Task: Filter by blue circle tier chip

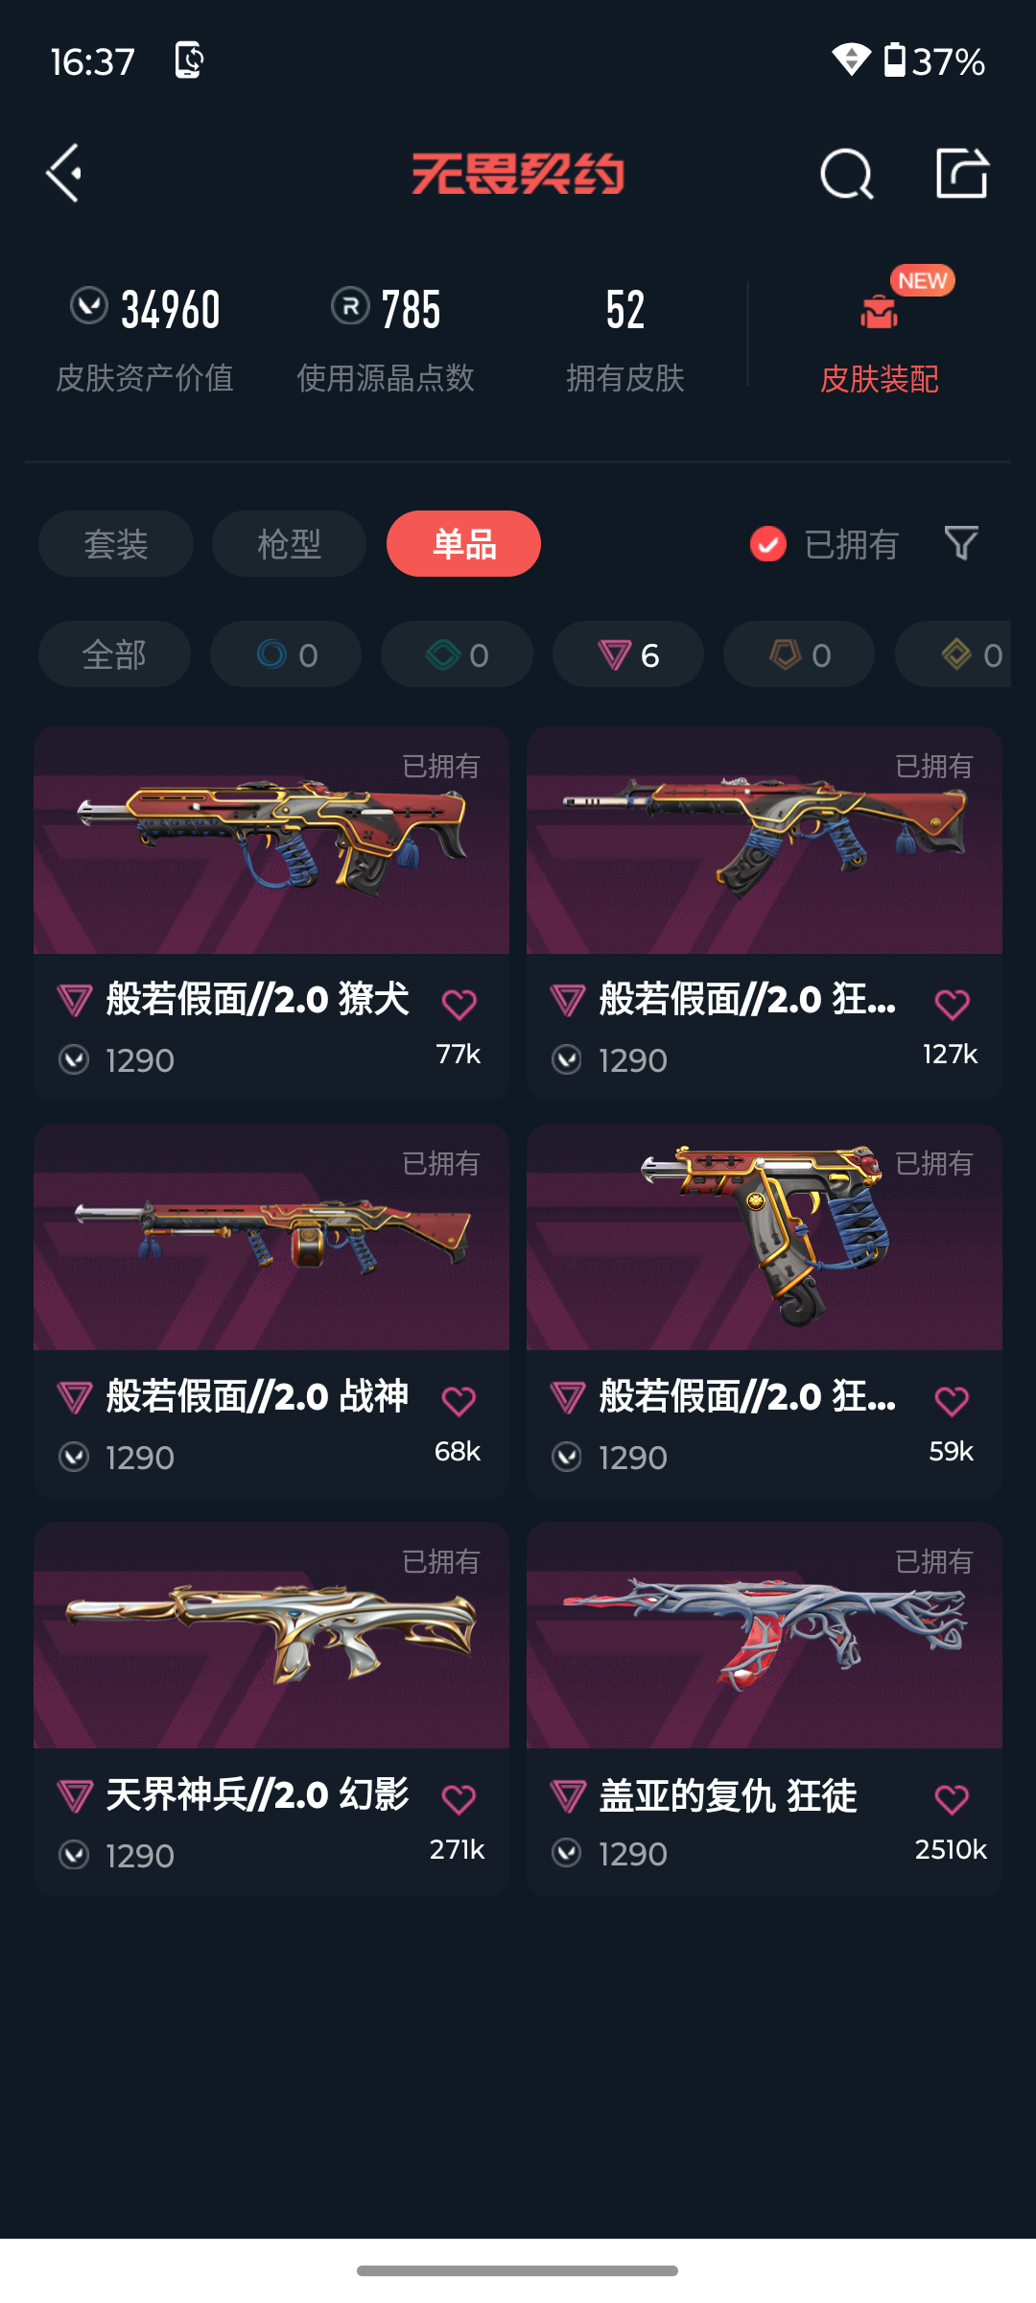Action: point(286,654)
